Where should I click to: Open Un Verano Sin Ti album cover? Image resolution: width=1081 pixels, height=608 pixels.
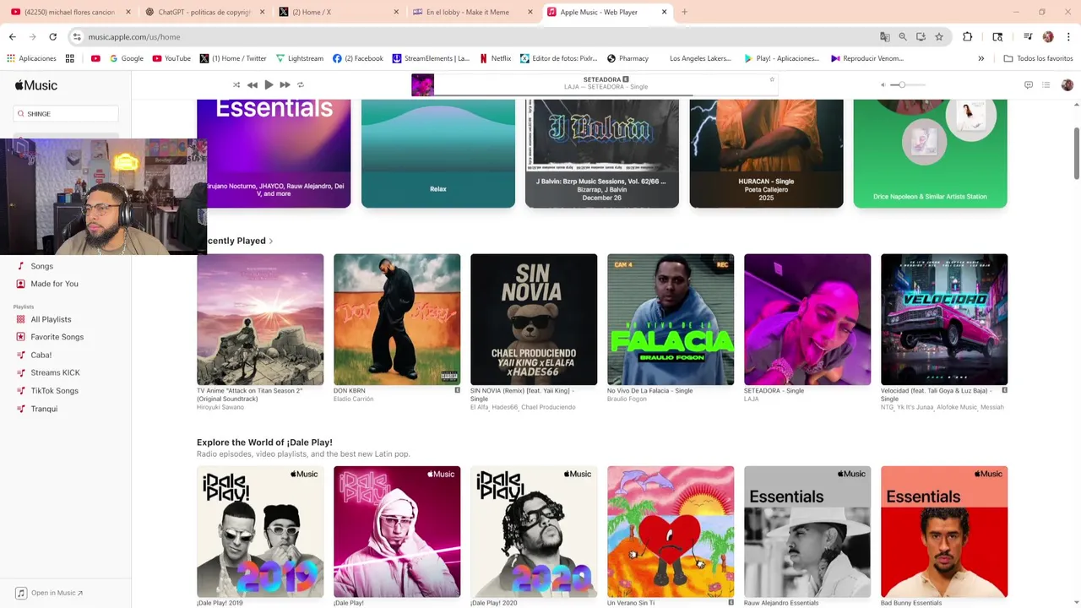tap(671, 532)
